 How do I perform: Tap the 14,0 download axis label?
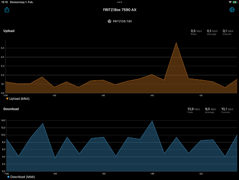pyautogui.click(x=3, y=120)
